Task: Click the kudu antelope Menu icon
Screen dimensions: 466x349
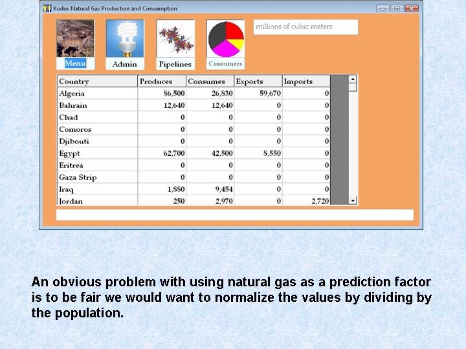Action: (75, 38)
